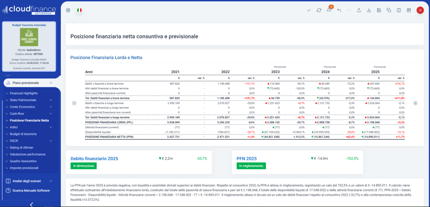Click the -702,5% percentage in PFN card
430x207 pixels.
[x=352, y=158]
